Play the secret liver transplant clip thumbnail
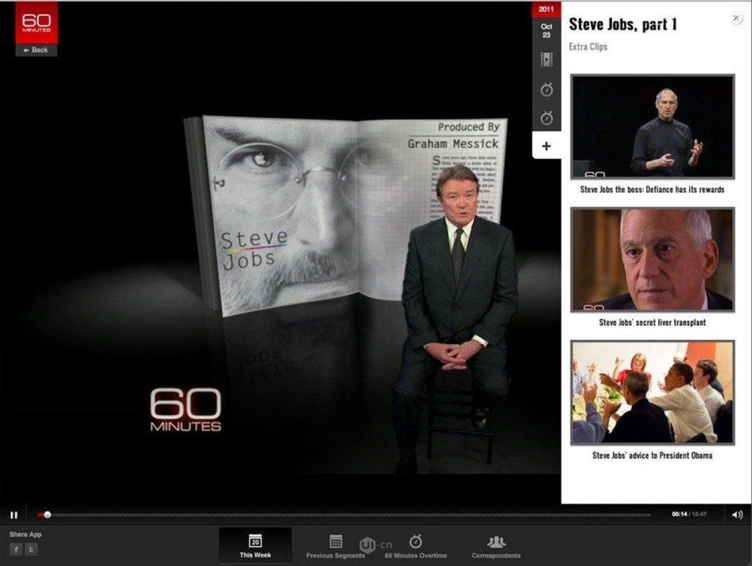 (653, 260)
